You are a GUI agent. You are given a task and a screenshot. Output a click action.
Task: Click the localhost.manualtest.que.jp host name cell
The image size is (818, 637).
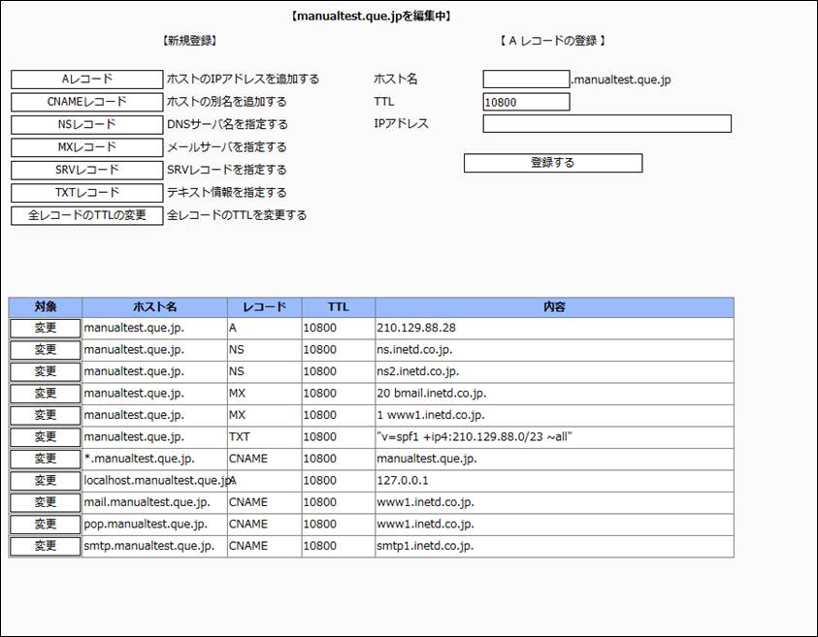[155, 481]
